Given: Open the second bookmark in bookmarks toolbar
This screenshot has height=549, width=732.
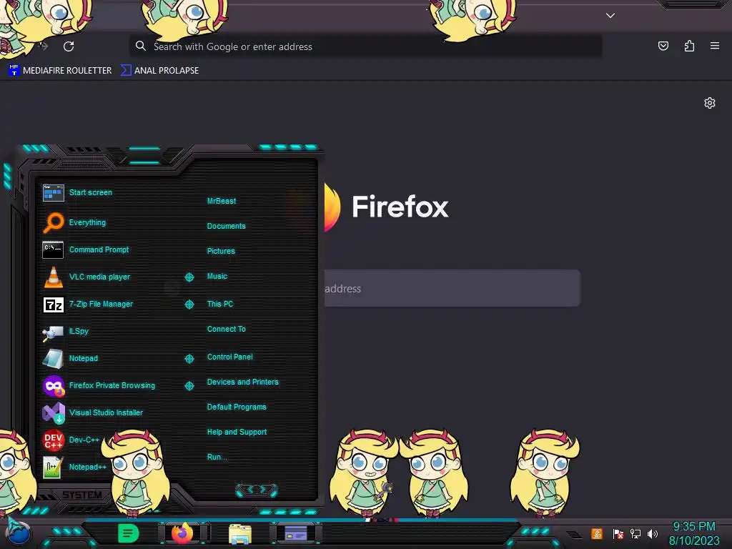Looking at the screenshot, I should 159,71.
